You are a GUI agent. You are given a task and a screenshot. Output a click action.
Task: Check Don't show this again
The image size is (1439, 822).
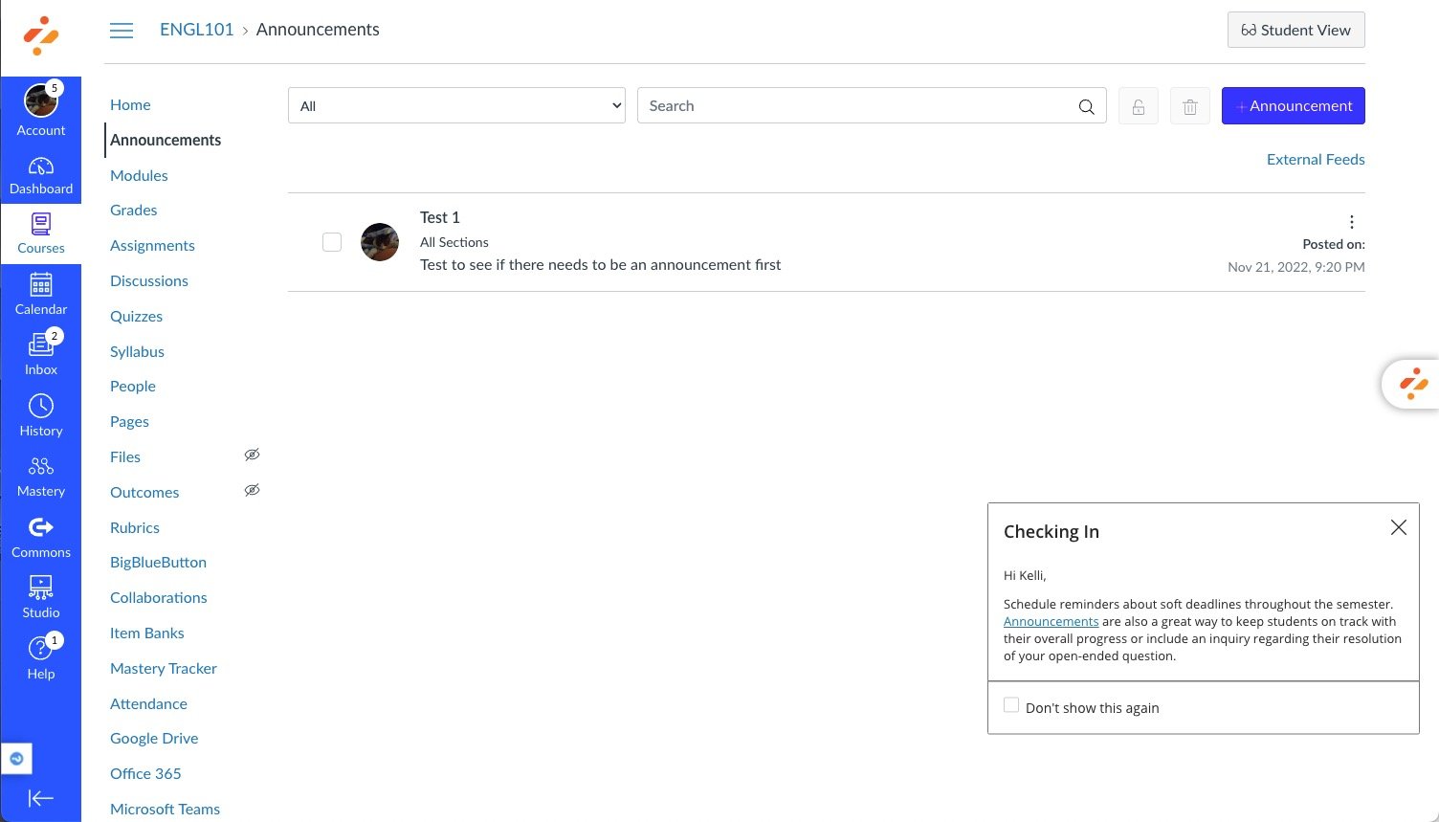(1011, 705)
